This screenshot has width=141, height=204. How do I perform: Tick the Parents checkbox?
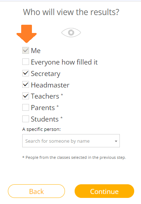[25, 108]
